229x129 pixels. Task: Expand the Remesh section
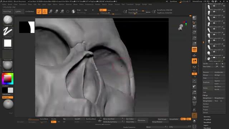click(x=206, y=107)
